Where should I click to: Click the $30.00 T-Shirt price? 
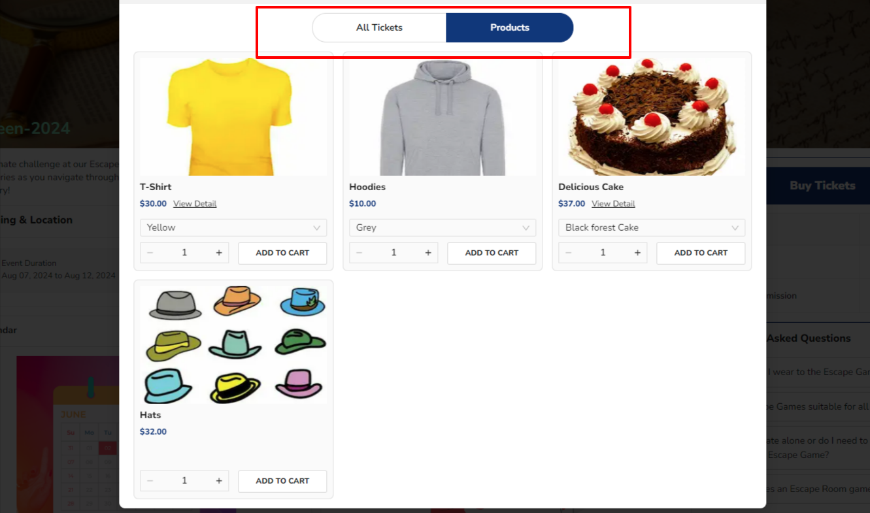click(153, 204)
